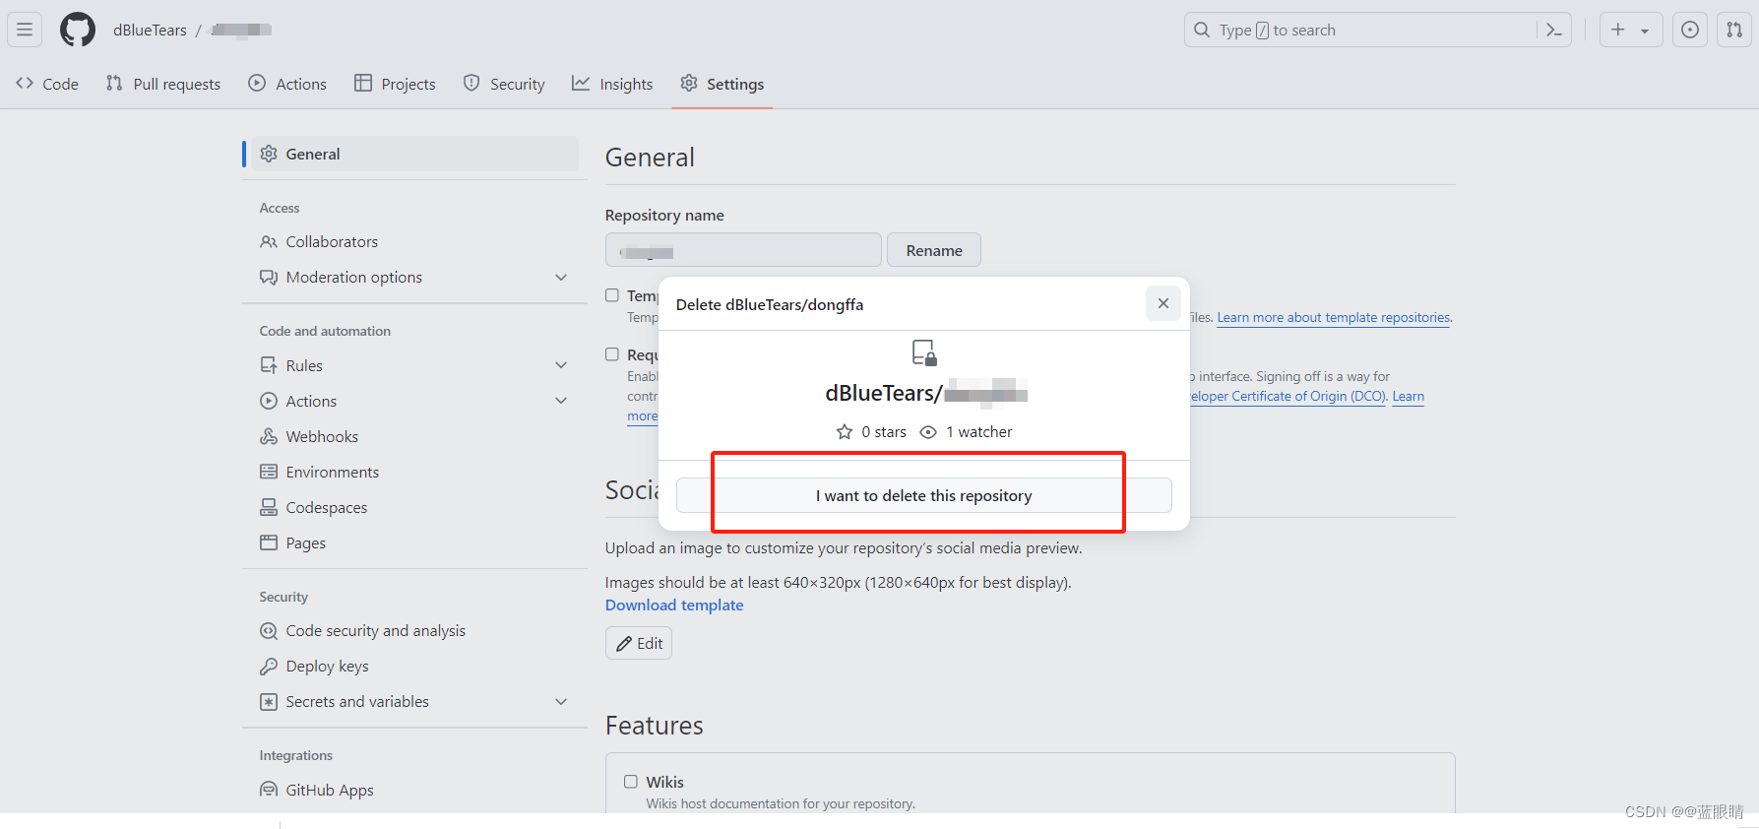Click the Rules icon in sidebar
1759x829 pixels.
pos(269,365)
